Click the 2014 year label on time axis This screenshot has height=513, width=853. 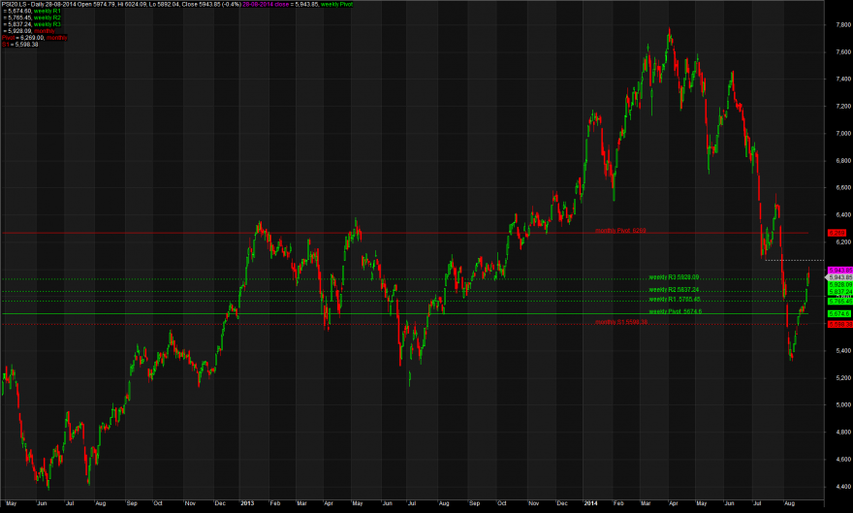coord(590,503)
